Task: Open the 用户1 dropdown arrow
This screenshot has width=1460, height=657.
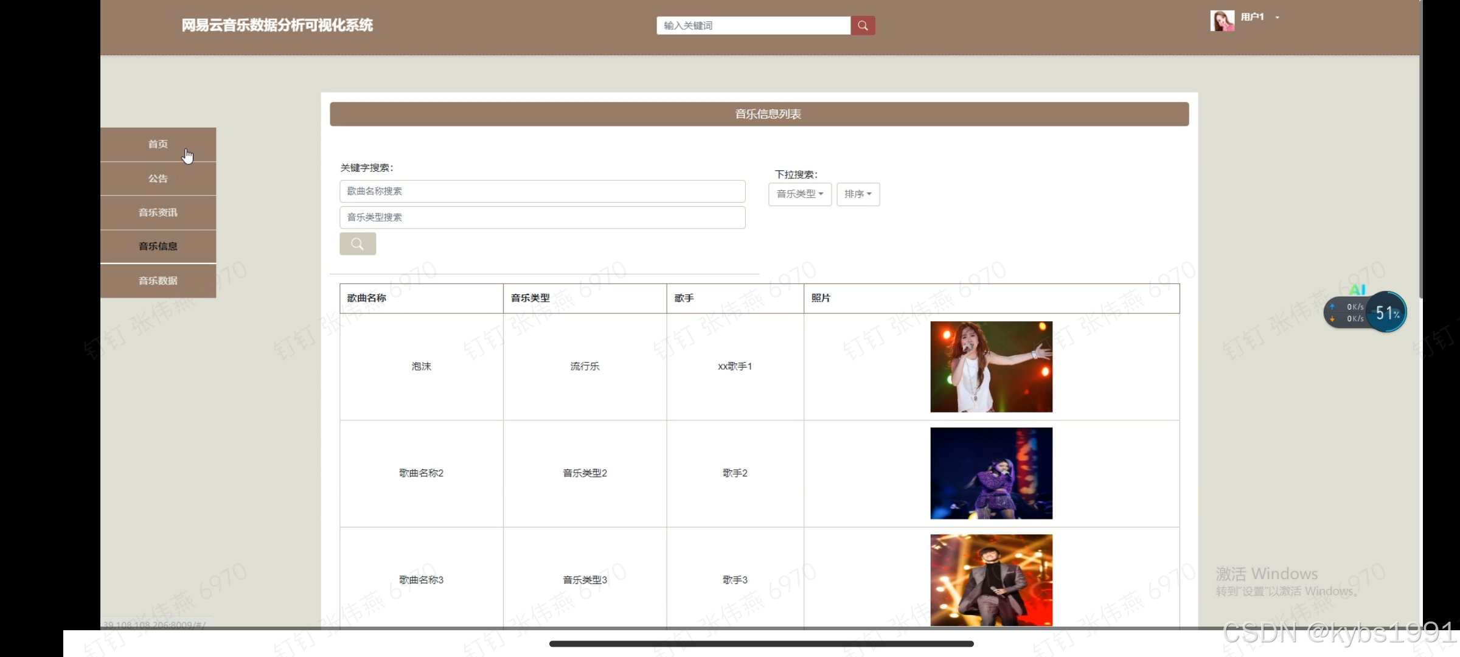Action: [1277, 18]
